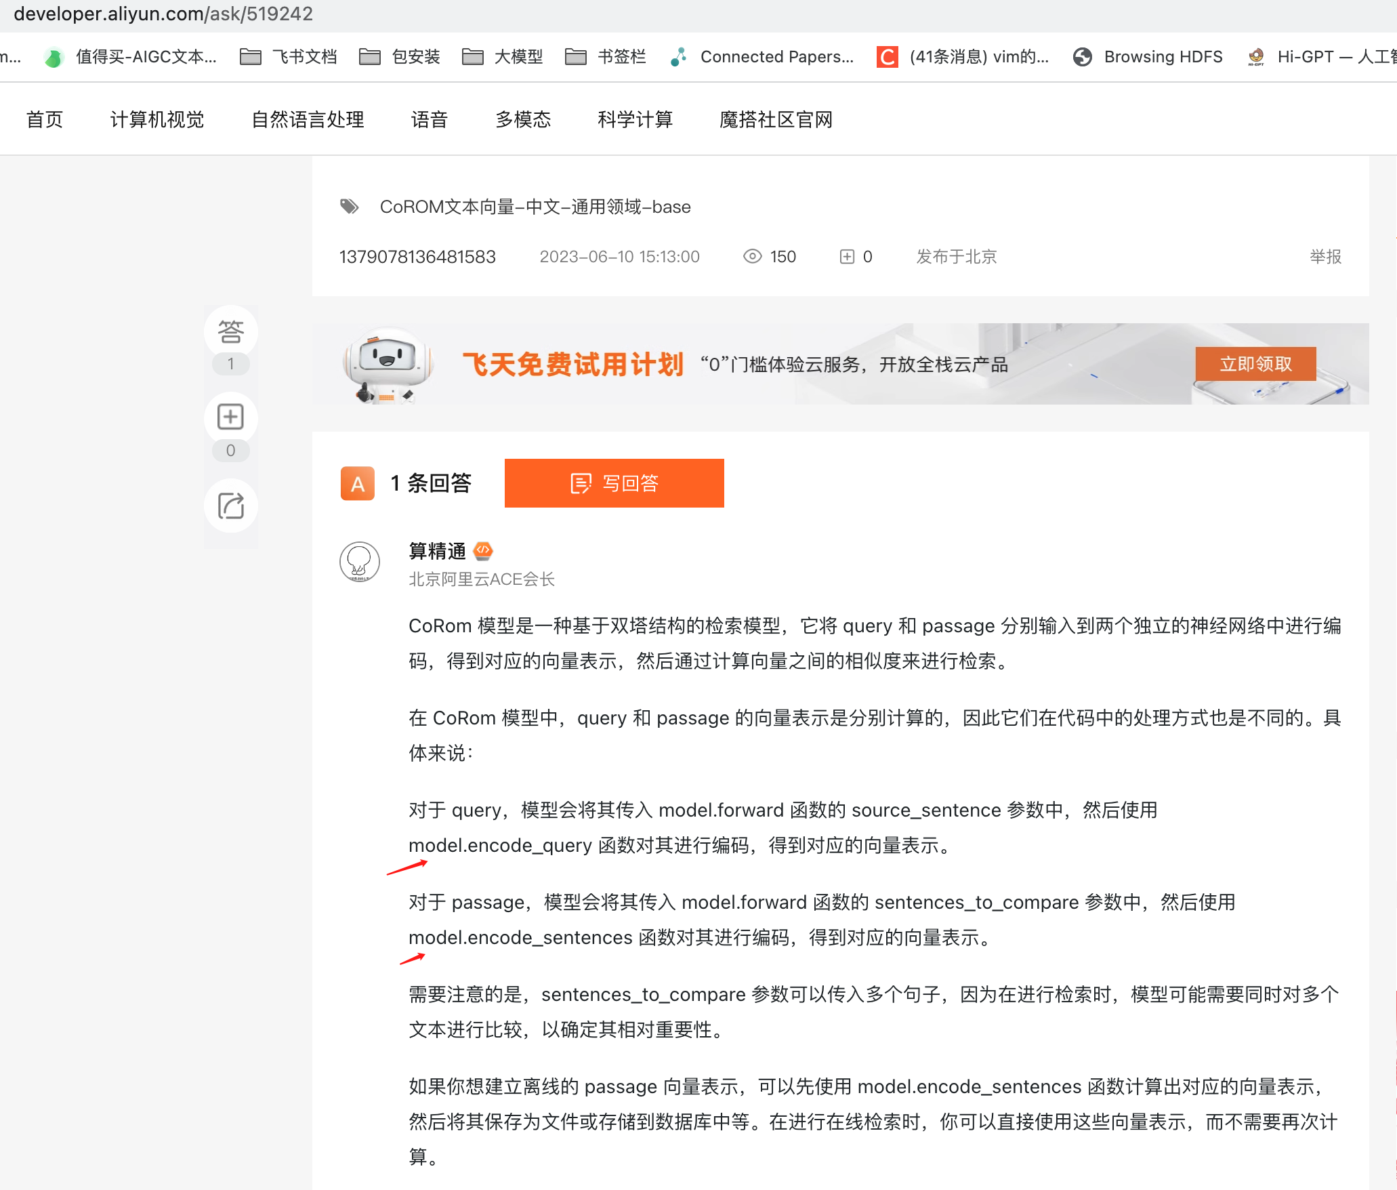The image size is (1397, 1190).
Task: Open the Connected Papers bookmark
Action: point(762,57)
